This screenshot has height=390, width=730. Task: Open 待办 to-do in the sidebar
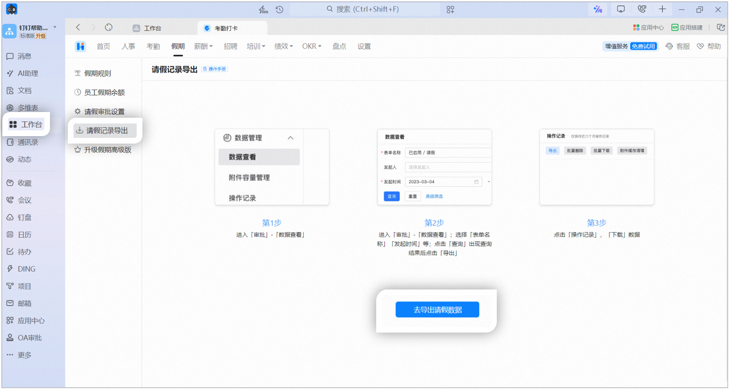click(x=19, y=252)
